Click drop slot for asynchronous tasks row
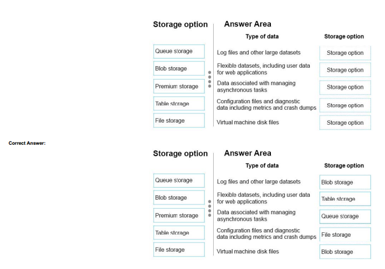Viewport: 385px width, 269px height. pyautogui.click(x=345, y=87)
